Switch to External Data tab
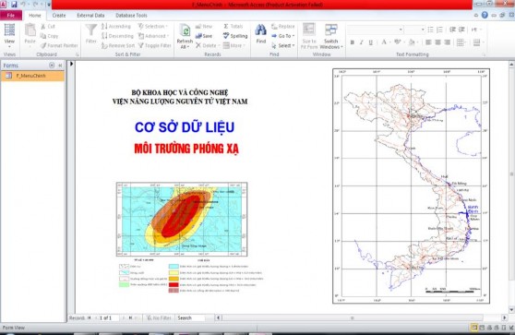This screenshot has height=335, width=515. click(x=90, y=15)
